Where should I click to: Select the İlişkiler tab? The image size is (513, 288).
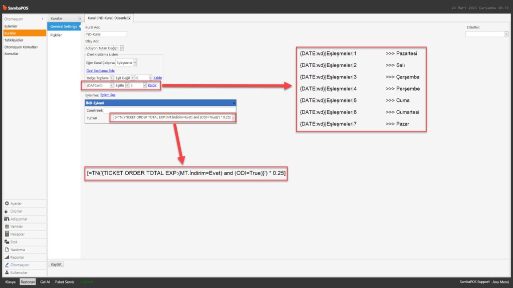pyautogui.click(x=56, y=35)
